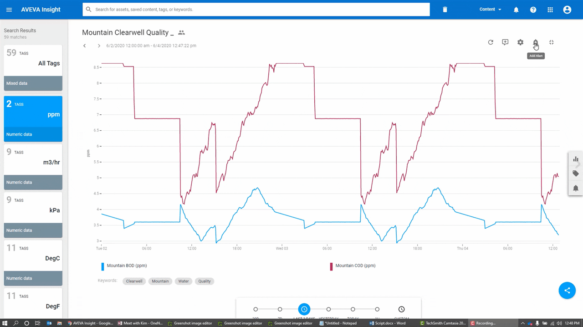
Task: Open the Windows Start button
Action: tap(5, 323)
